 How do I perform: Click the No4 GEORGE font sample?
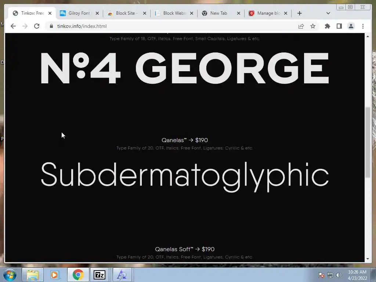[185, 68]
